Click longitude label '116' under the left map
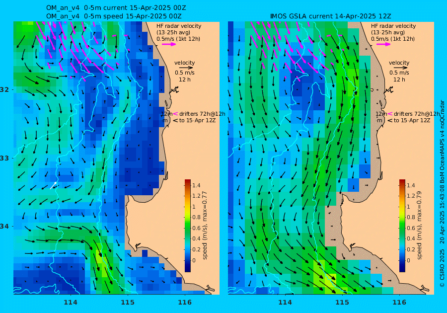447x313 pixels. click(185, 302)
